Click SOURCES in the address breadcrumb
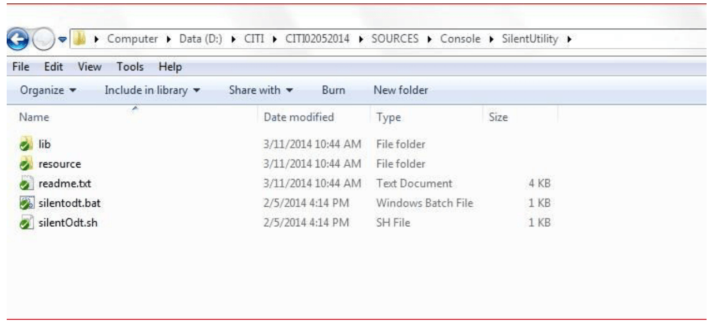Viewport: 711px width, 321px height. coord(396,39)
